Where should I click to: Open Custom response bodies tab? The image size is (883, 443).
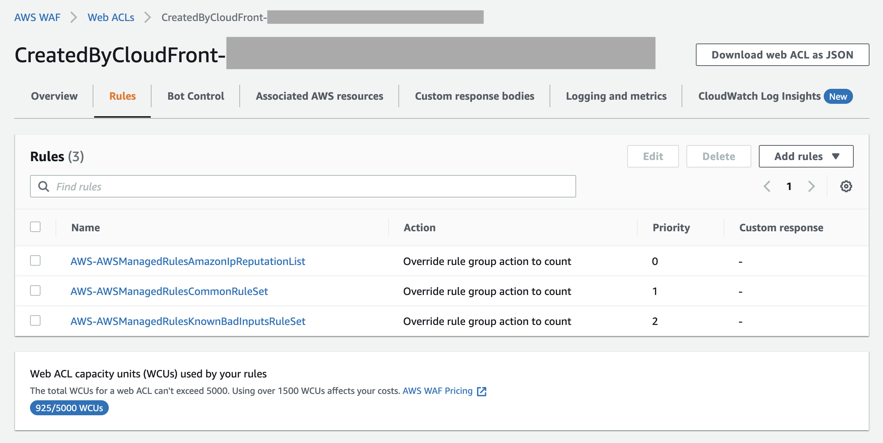tap(475, 96)
